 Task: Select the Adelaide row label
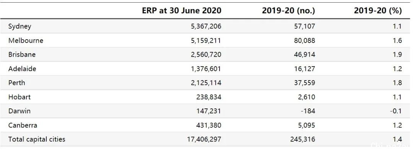coord(22,69)
